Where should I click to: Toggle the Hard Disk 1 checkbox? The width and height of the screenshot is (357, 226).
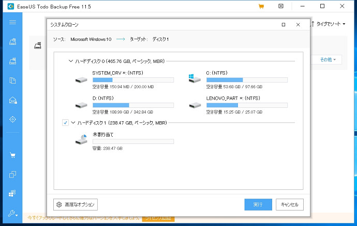click(x=65, y=123)
